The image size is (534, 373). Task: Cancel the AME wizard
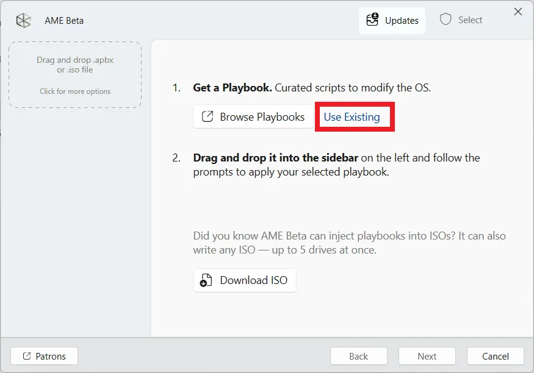click(x=495, y=356)
